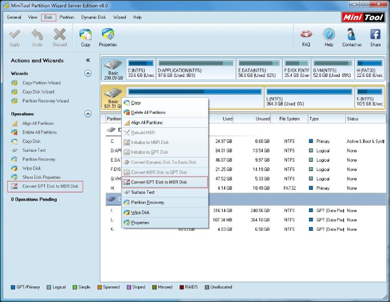Viewport: 390px width, 302px height.
Task: Click the Facebook Share icon
Action: click(x=375, y=34)
